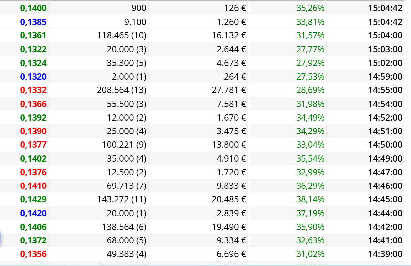Select the 9.833 € amount
The width and height of the screenshot is (411, 266).
click(231, 186)
